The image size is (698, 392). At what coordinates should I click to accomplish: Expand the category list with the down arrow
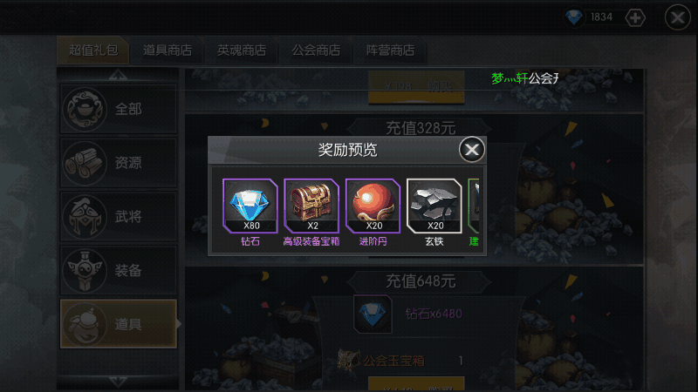click(119, 382)
